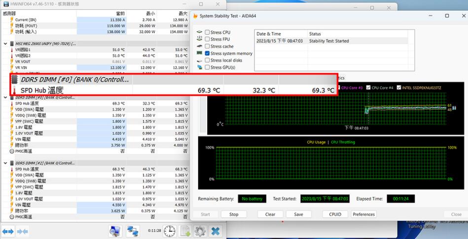Click the Elapsed Time field showing 00:11:24
This screenshot has height=239, width=468.
coord(400,199)
